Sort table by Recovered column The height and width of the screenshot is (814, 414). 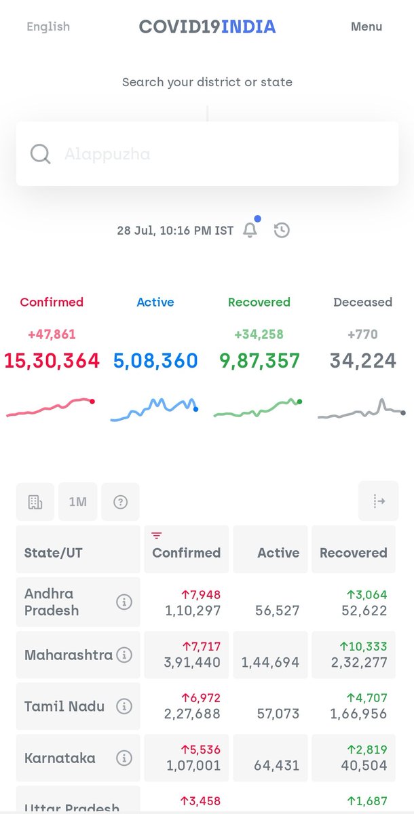[x=354, y=549]
